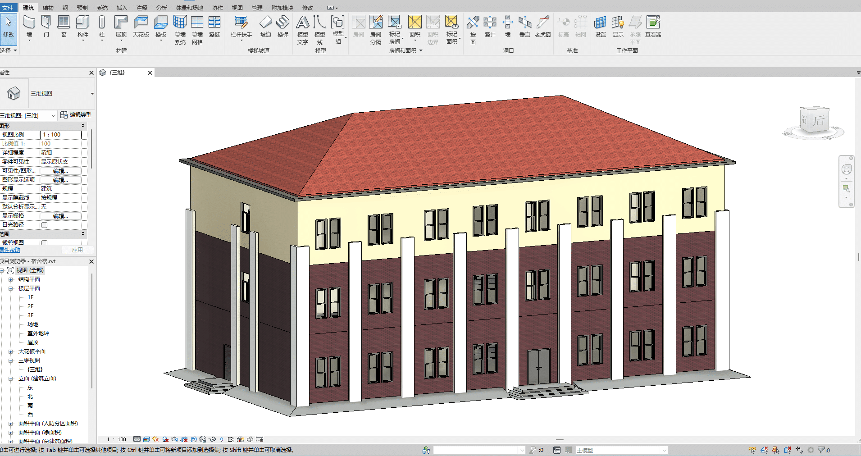This screenshot has height=456, width=861.
Task: Switch to the Structure (结构) ribbon tab
Action: point(48,8)
